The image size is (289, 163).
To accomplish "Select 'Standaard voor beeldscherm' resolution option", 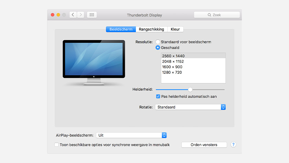I will pyautogui.click(x=158, y=42).
